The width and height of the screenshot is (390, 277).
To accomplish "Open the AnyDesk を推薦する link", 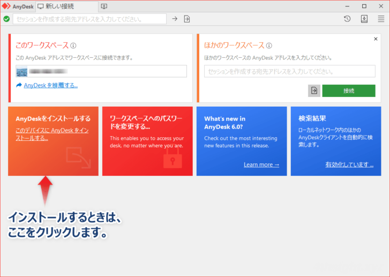I will [51, 85].
